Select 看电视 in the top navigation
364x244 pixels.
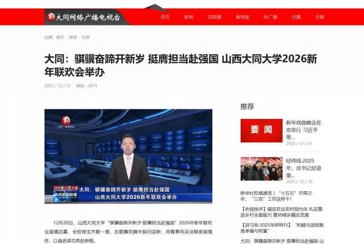point(242,17)
